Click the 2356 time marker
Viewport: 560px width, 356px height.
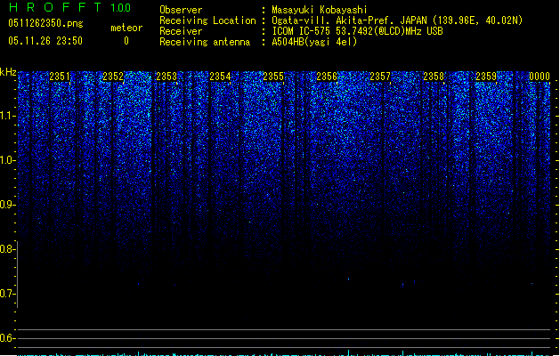click(x=327, y=77)
